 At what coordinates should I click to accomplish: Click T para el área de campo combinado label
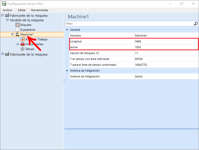click(x=93, y=65)
